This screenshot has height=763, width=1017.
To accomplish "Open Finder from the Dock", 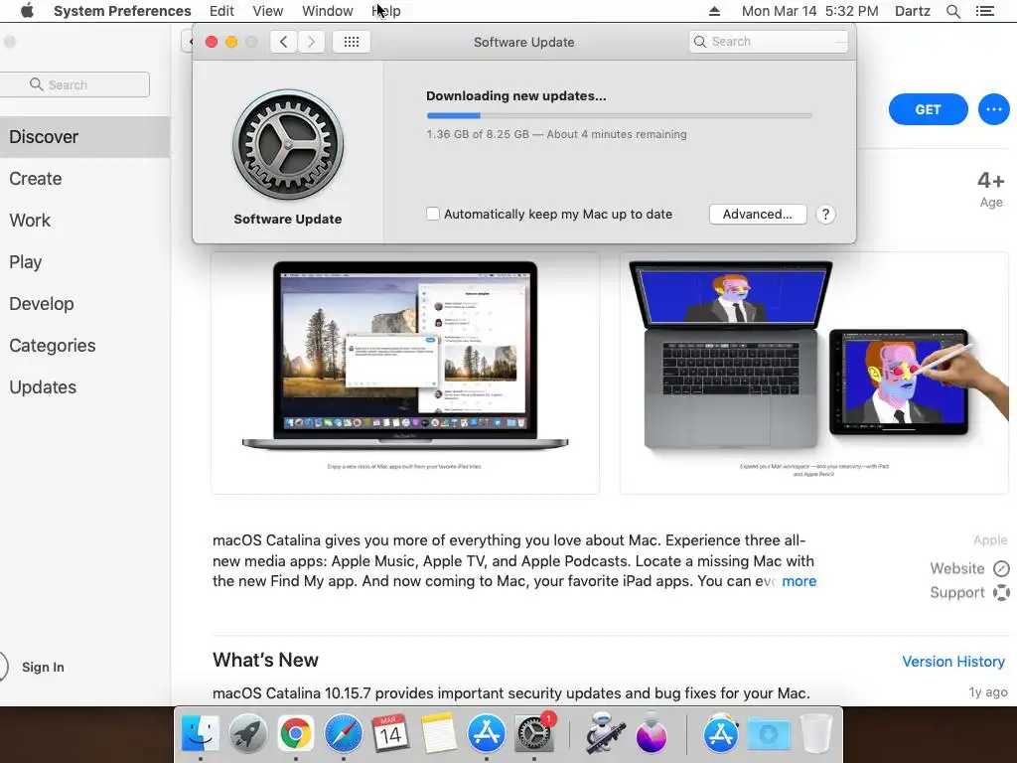I will point(201,733).
